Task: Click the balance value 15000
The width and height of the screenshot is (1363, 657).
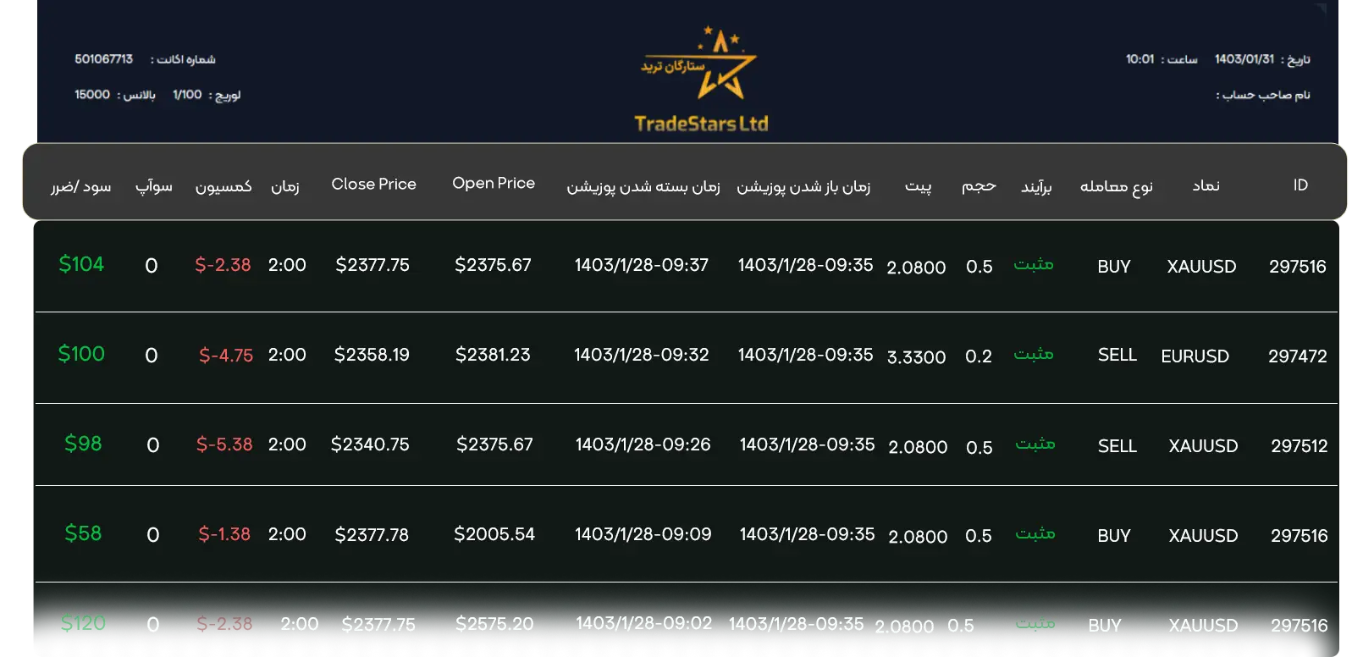Action: 92,95
